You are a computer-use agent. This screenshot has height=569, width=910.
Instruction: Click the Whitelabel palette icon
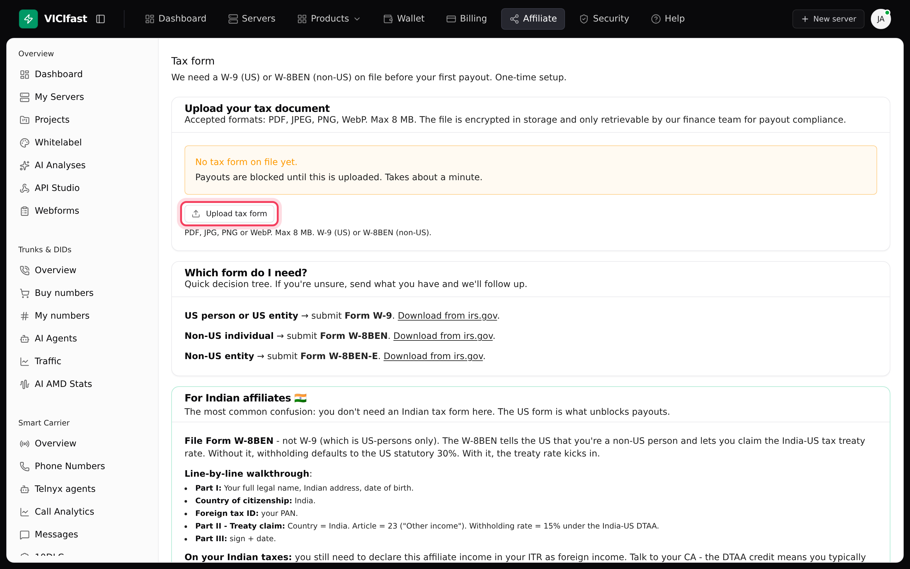coord(24,143)
